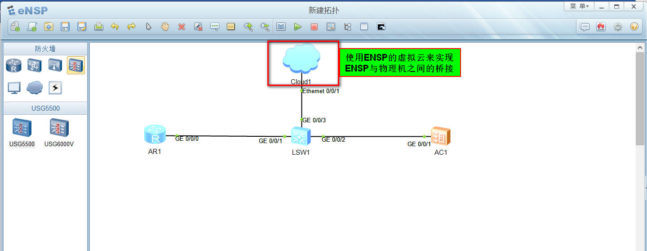647x251 pixels.
Task: Click the Ethernet 0/0/1 port label
Action: click(x=321, y=91)
